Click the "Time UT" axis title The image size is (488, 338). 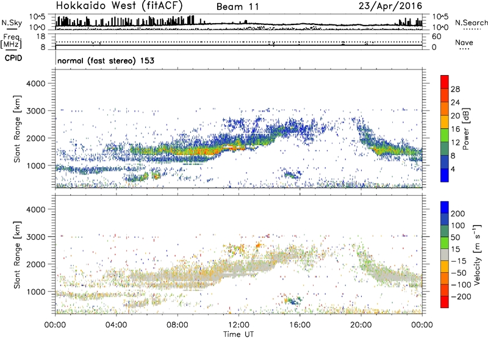[239, 334]
